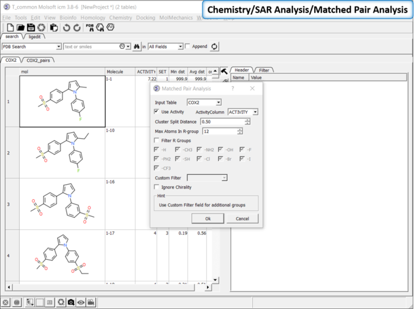
Task: Click the binoculars search icon
Action: point(137,47)
